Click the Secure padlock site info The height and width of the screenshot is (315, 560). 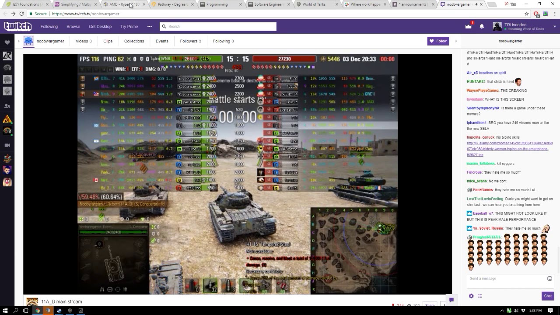[38, 14]
